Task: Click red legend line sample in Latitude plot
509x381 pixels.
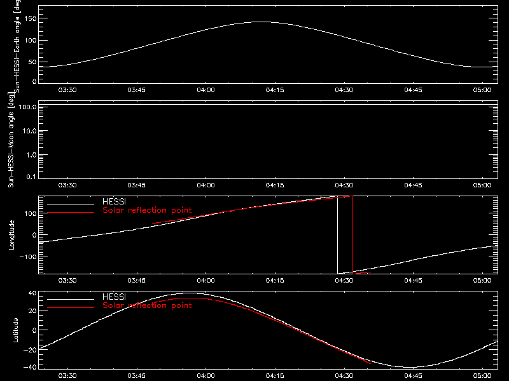Action: pos(71,308)
